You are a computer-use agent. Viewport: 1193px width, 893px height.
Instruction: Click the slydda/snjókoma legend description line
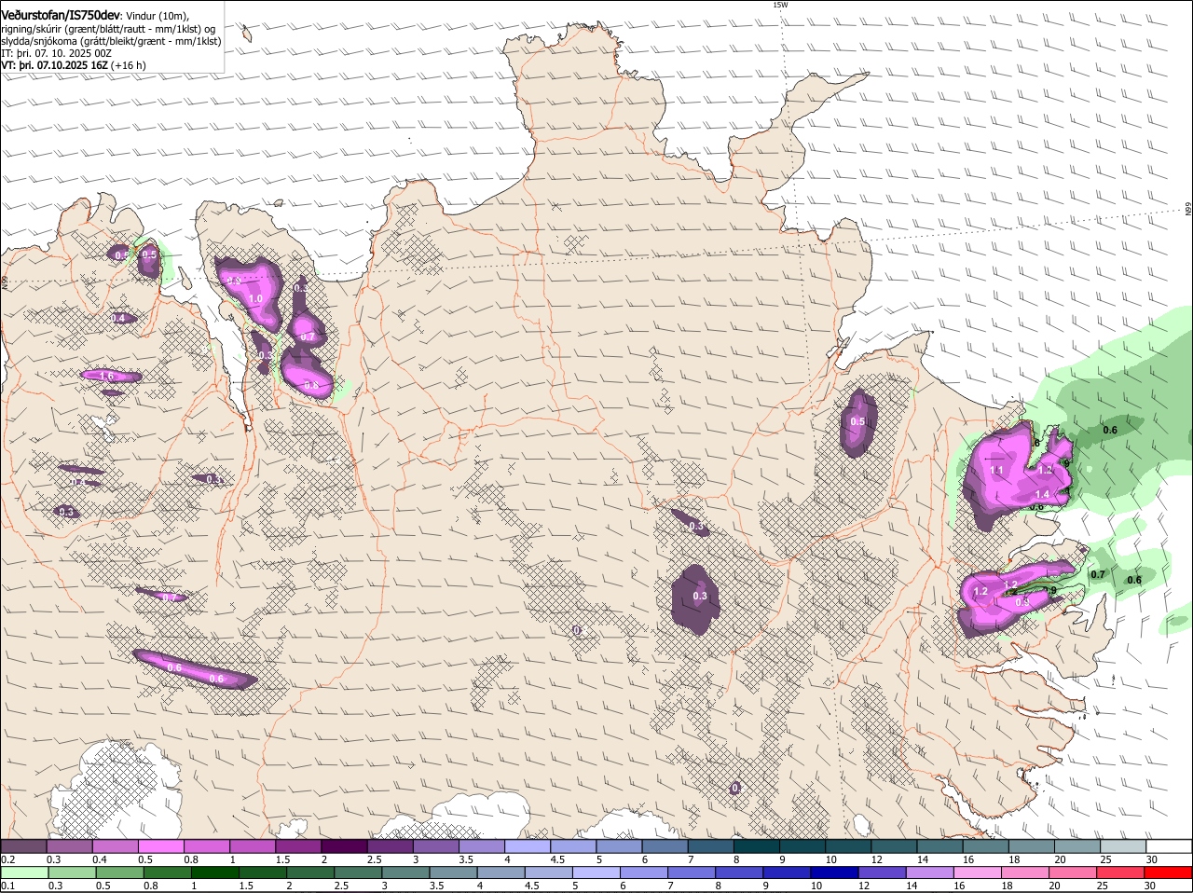coord(111,41)
